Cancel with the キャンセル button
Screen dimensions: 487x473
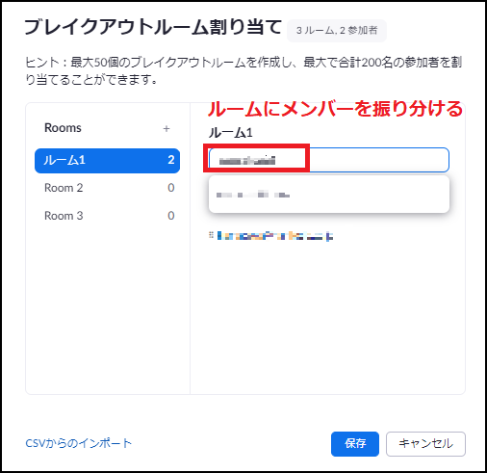tap(425, 444)
